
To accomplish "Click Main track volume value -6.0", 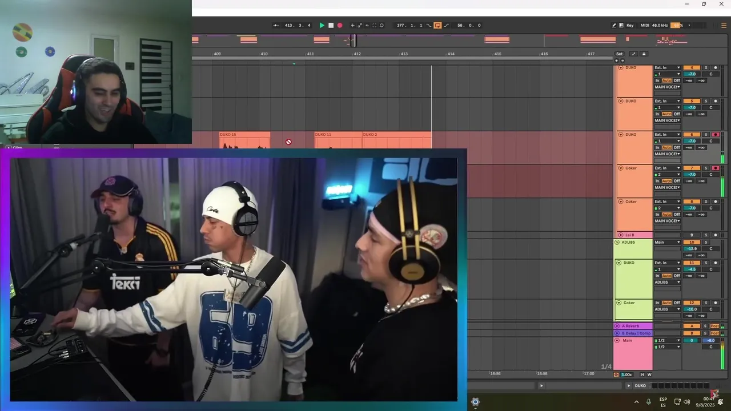I will 710,340.
